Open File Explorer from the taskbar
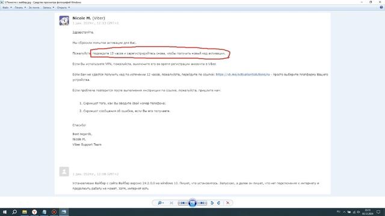Image resolution: width=385 pixels, height=216 pixels. click(25, 212)
